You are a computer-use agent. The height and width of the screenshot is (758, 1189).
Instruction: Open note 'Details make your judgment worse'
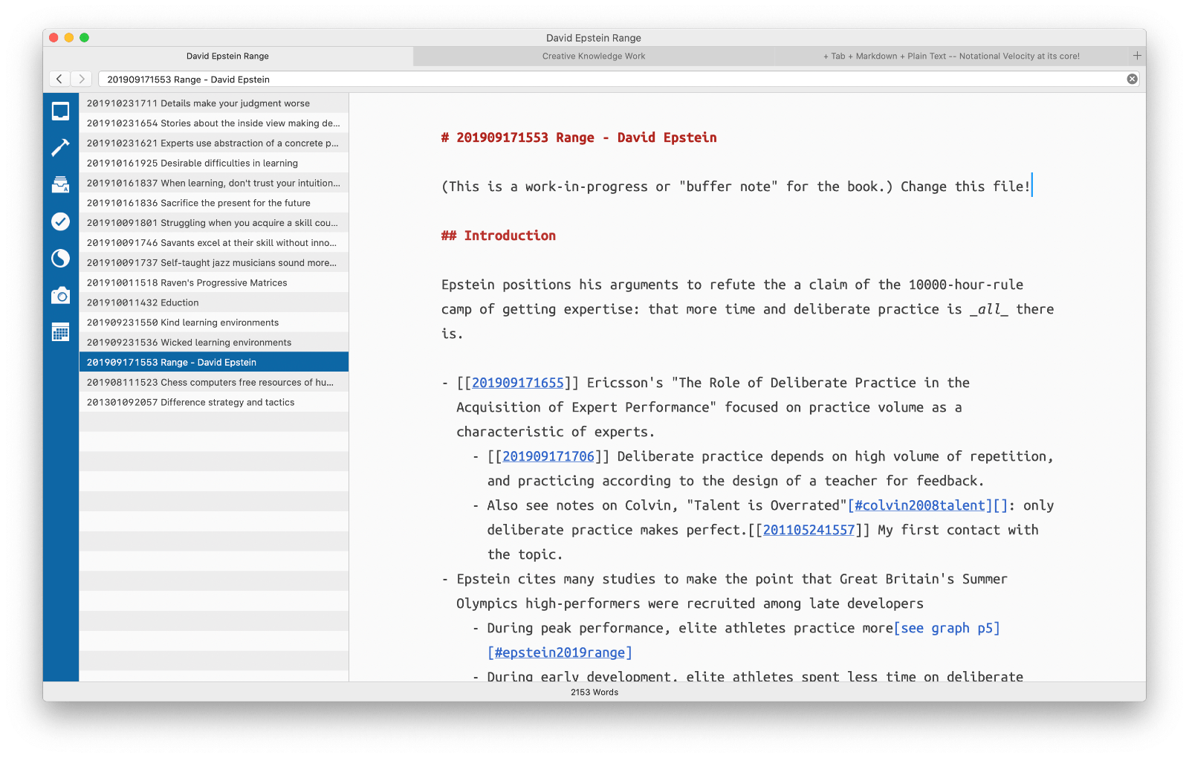tap(214, 103)
